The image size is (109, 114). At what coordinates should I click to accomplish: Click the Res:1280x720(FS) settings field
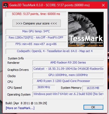point(36,38)
